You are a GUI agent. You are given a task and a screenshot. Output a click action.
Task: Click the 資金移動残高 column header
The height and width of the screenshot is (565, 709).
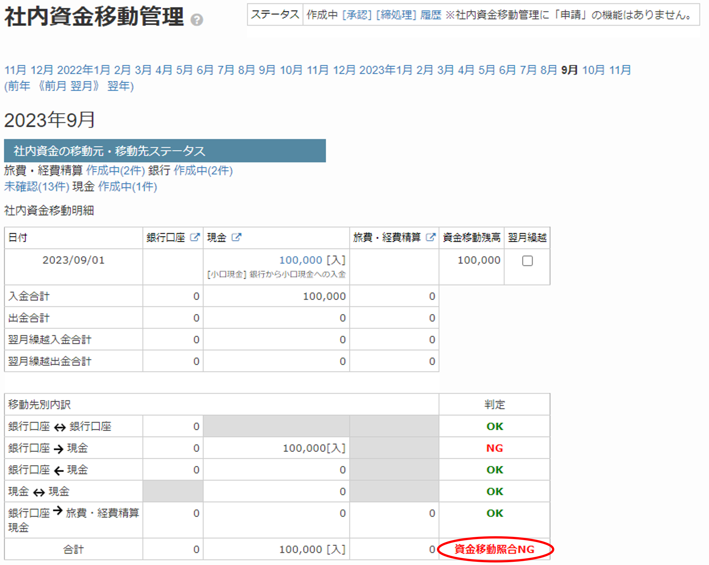[x=471, y=238]
